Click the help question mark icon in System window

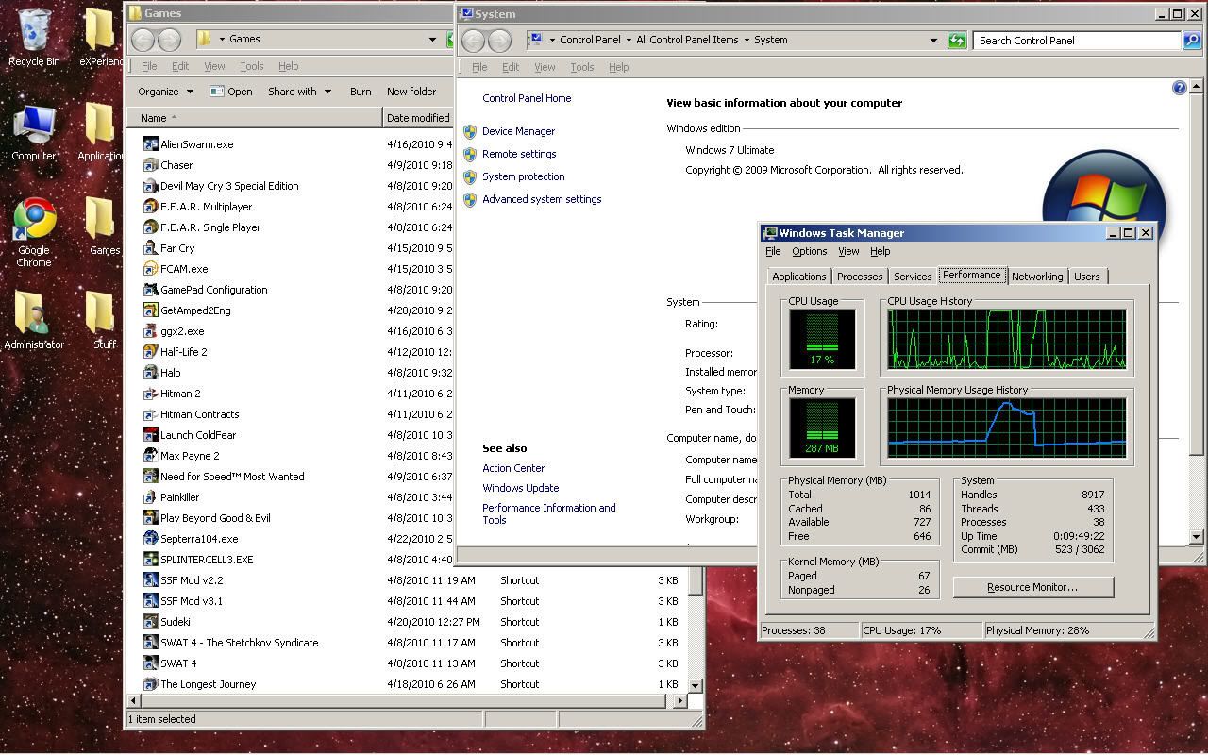pos(1179,88)
